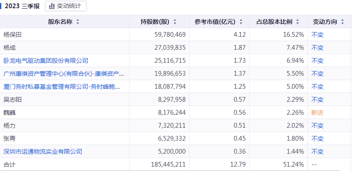The width and height of the screenshot is (352, 171).
Task: Click market value 1.87
Action: point(240,48)
